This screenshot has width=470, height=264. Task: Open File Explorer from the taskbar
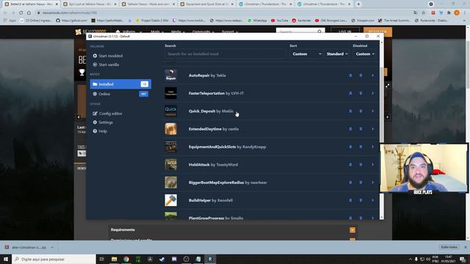(x=115, y=259)
